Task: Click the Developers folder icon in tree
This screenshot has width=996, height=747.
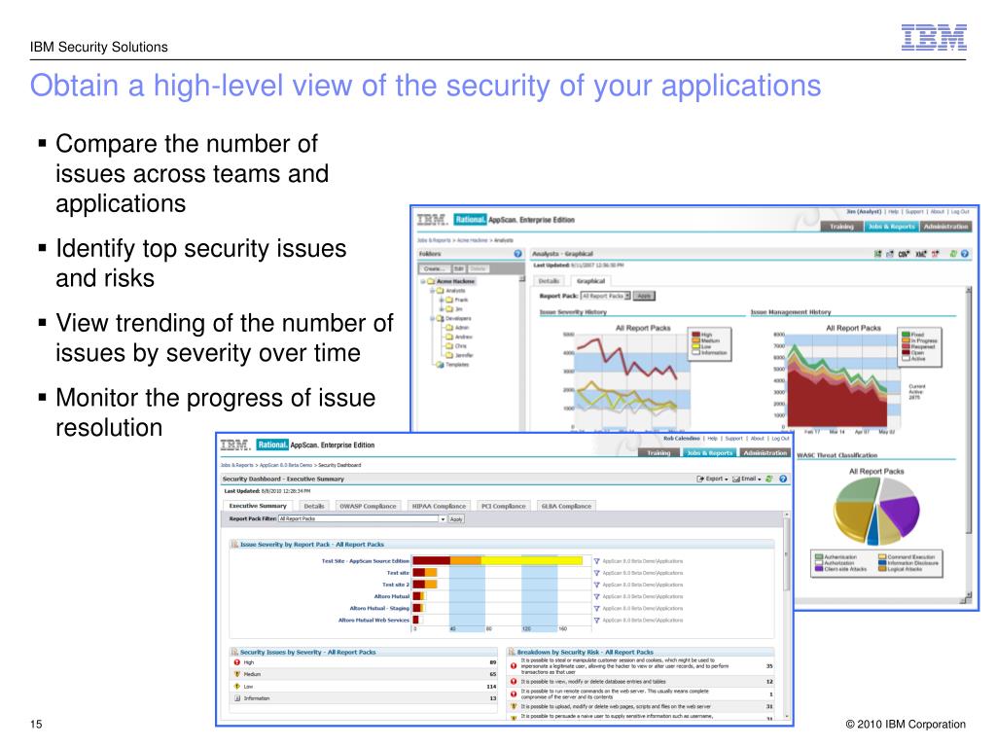Action: pyautogui.click(x=440, y=319)
